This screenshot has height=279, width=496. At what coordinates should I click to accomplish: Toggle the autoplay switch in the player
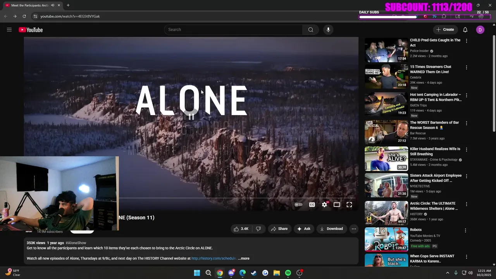pos(298,205)
